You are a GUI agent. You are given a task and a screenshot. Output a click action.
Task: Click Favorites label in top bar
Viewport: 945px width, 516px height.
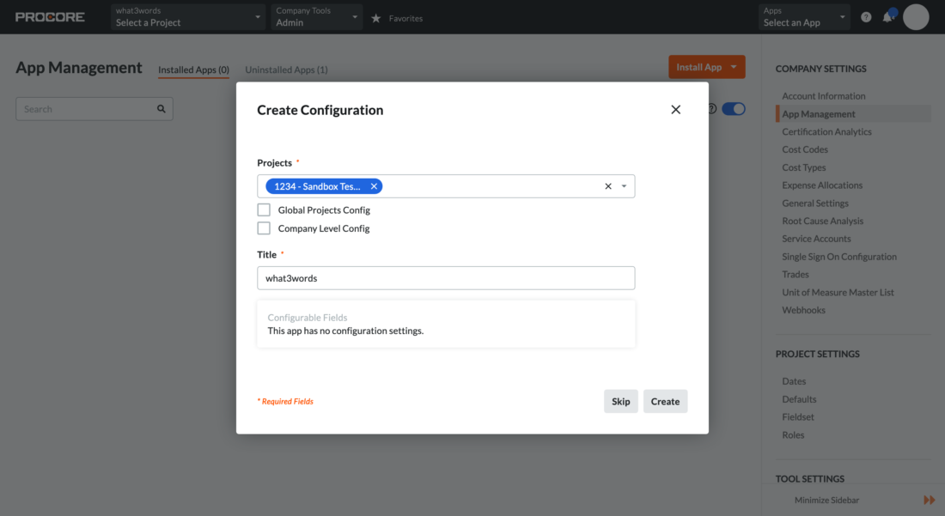pos(405,19)
